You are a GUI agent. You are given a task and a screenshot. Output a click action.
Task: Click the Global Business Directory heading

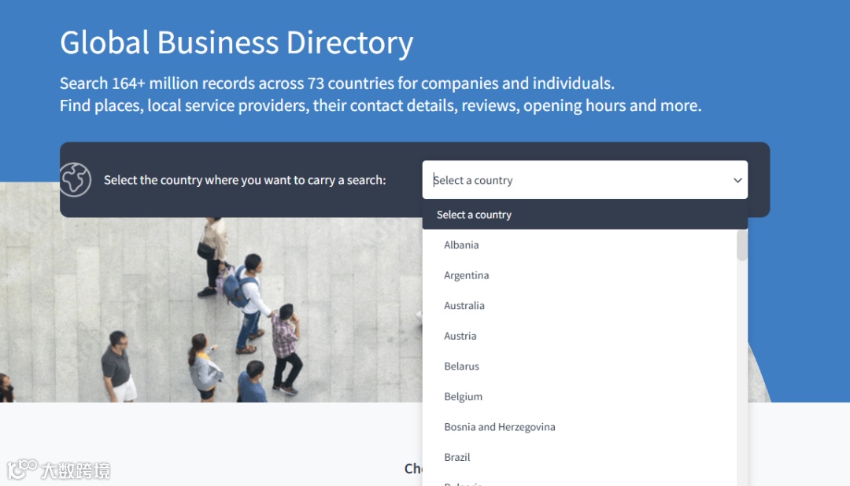click(x=236, y=42)
